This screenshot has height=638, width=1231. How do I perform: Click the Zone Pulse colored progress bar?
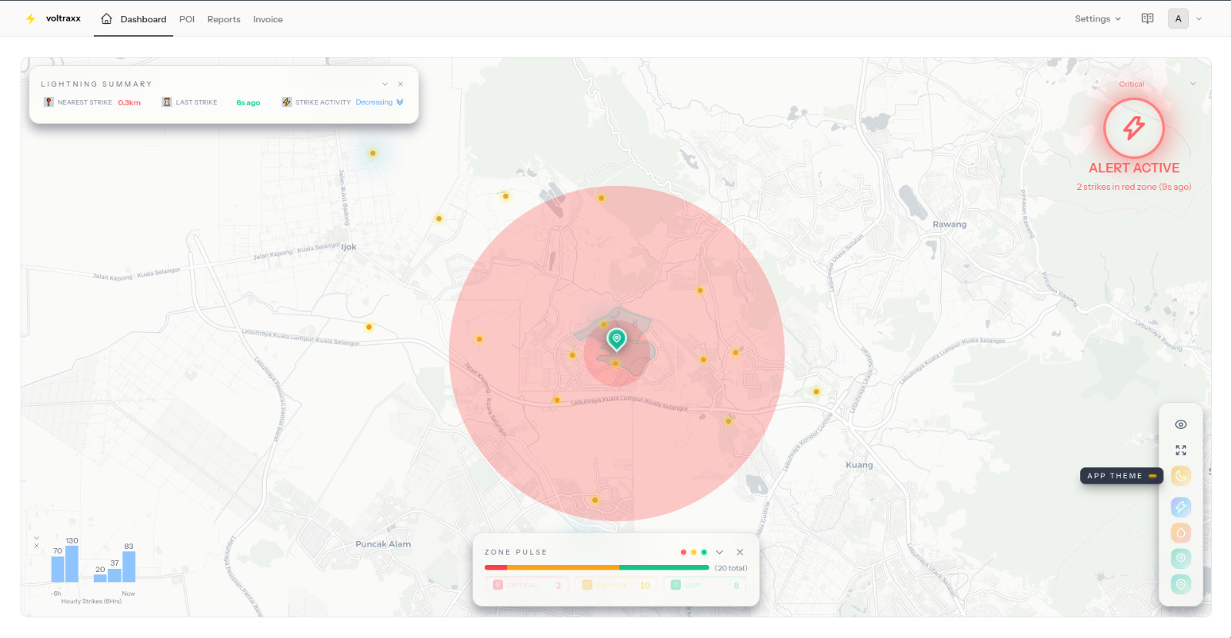(596, 568)
